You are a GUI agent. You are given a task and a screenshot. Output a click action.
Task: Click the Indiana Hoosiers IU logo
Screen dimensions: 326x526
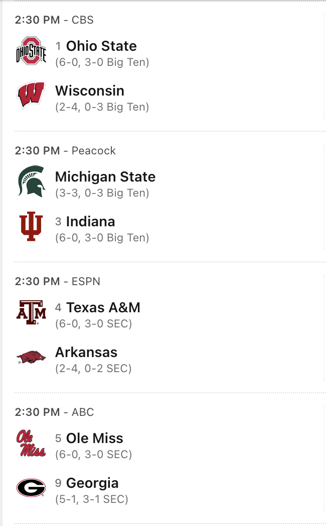pyautogui.click(x=31, y=226)
